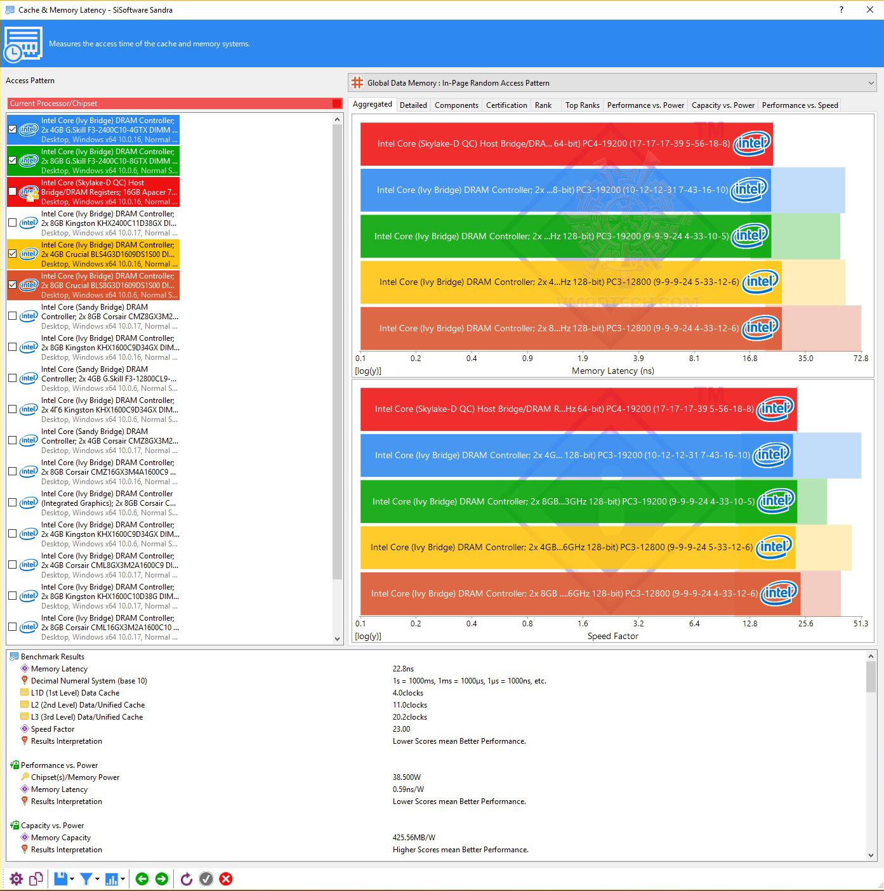Viewport: 884px width, 891px height.
Task: Open the dropdown arrow beside the save icon
Action: click(72, 879)
